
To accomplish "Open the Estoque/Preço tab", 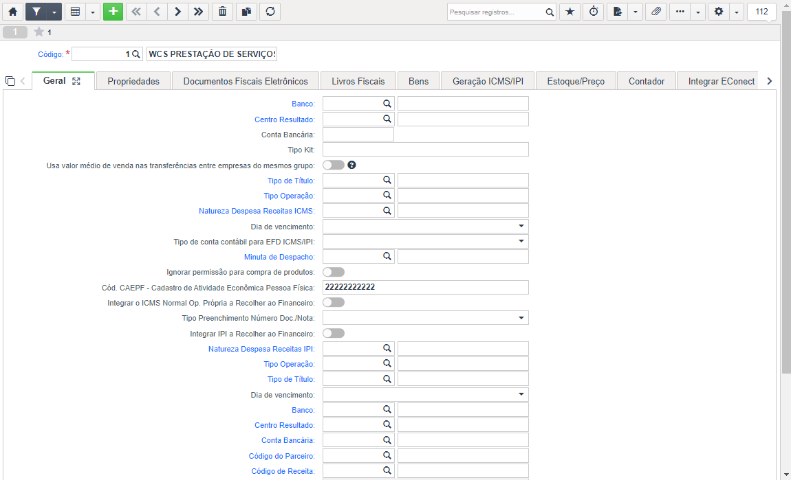I will pyautogui.click(x=576, y=81).
